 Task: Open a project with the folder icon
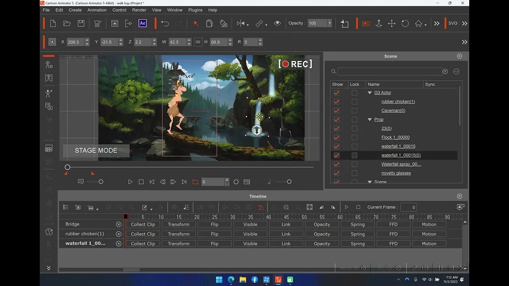coord(67,23)
